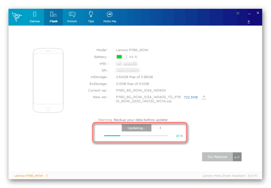The width and height of the screenshot is (271, 188).
Task: Click the phone outline image
Action: tap(48, 80)
